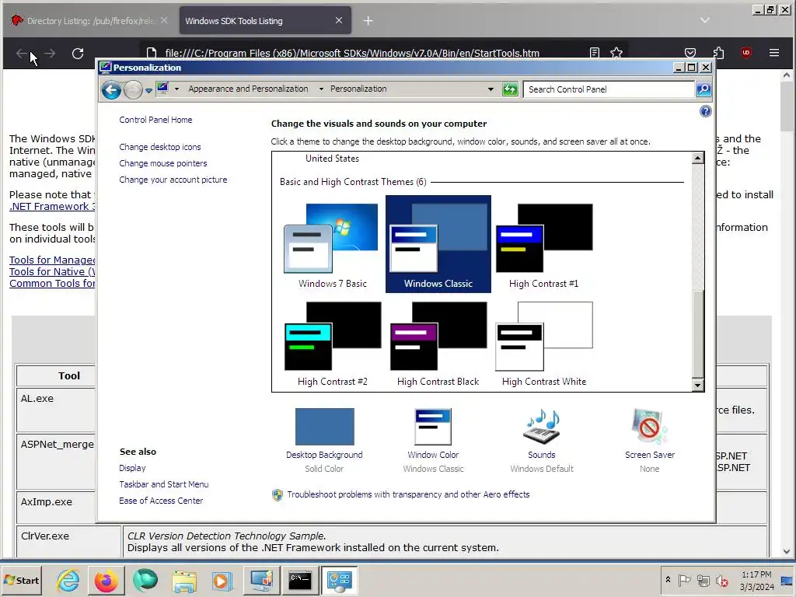Click the Action Center flag tray icon
796x597 pixels.
tap(684, 580)
